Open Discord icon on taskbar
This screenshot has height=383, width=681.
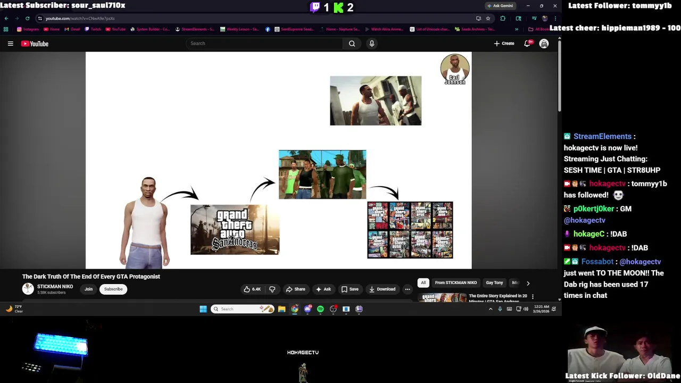click(308, 309)
